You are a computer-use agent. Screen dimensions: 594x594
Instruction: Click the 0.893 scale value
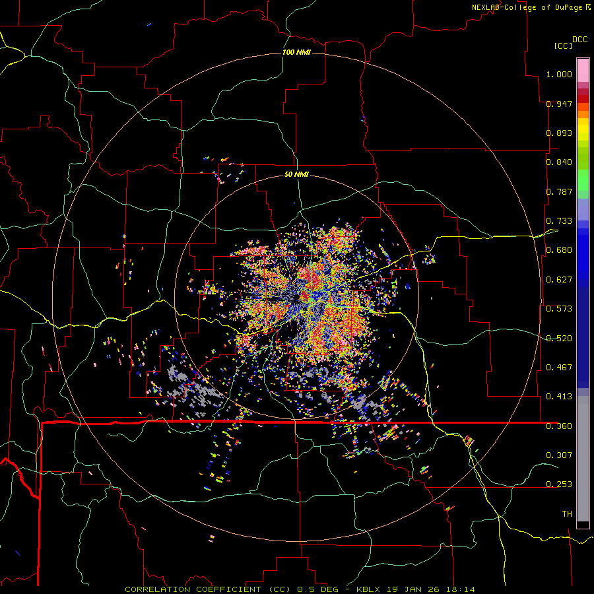click(x=559, y=133)
